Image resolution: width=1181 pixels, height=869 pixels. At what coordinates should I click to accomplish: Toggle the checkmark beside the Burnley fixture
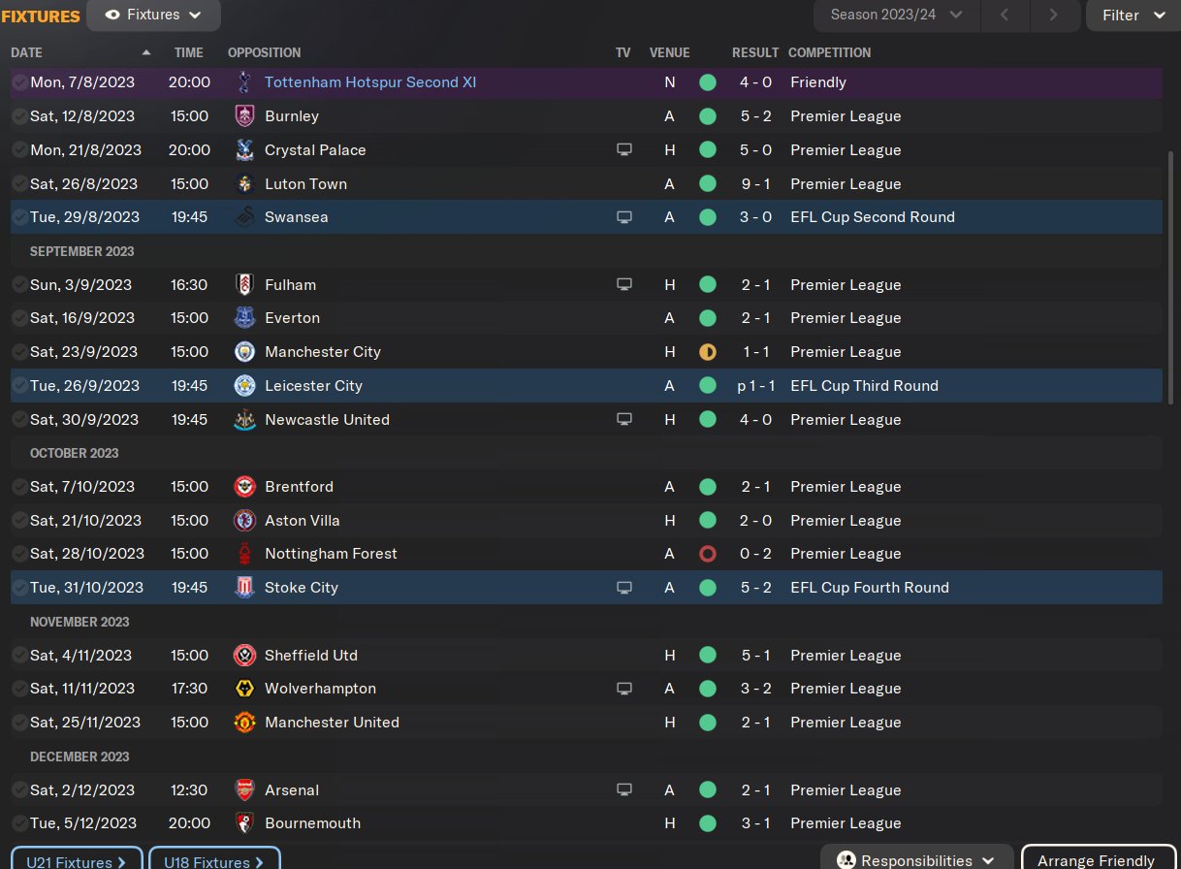pyautogui.click(x=19, y=116)
